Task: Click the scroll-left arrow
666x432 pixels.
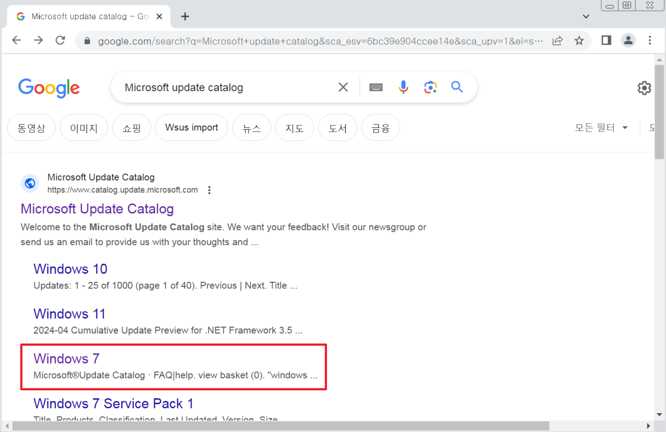Action: click(7, 426)
